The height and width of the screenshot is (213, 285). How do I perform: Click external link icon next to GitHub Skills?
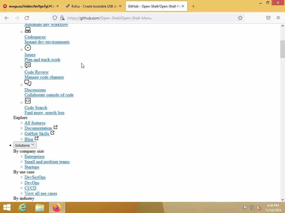point(53,133)
